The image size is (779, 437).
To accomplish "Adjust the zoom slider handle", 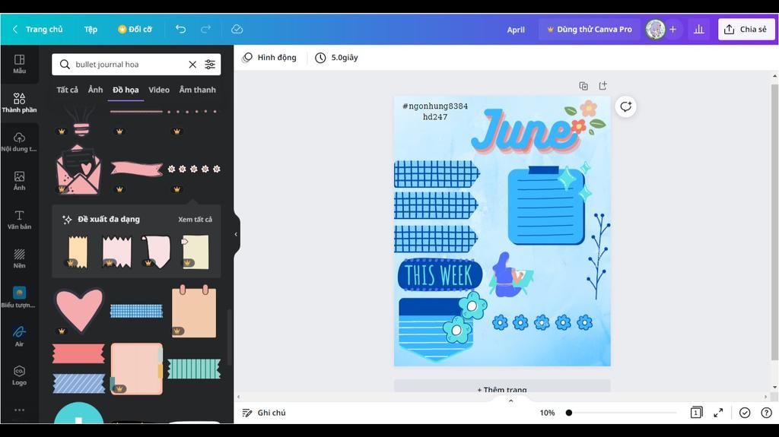I will coord(569,413).
